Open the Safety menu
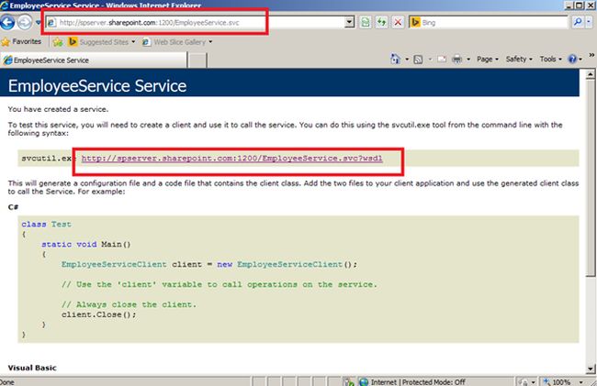The image size is (597, 386). (519, 60)
